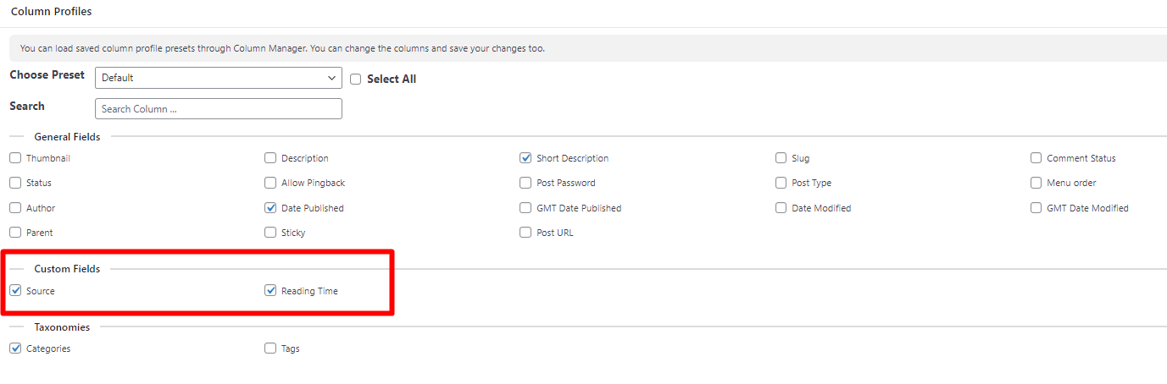Uncheck the Short Description checkbox
Screen dimensions: 1167x384
coord(525,158)
